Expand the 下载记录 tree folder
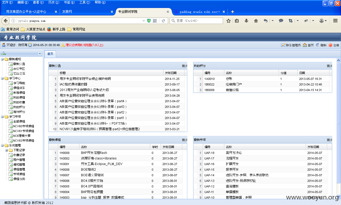The width and height of the screenshot is (341, 205). 7,150
